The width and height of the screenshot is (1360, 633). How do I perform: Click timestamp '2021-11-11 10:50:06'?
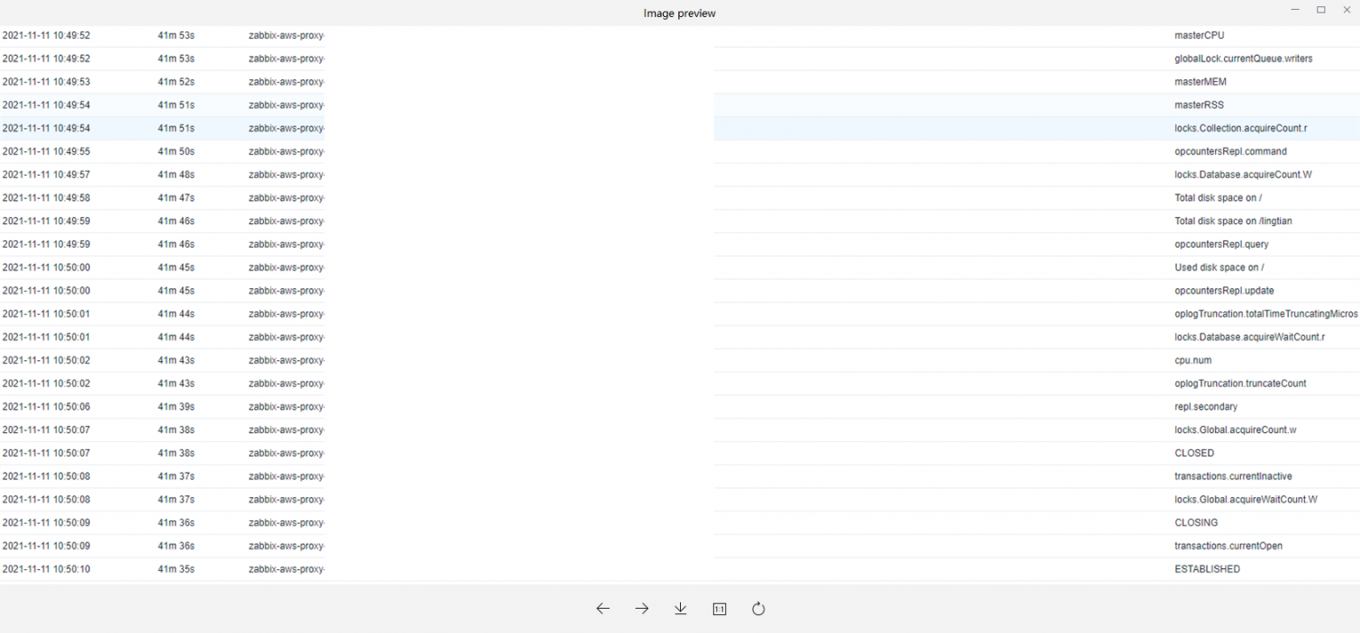pyautogui.click(x=46, y=407)
